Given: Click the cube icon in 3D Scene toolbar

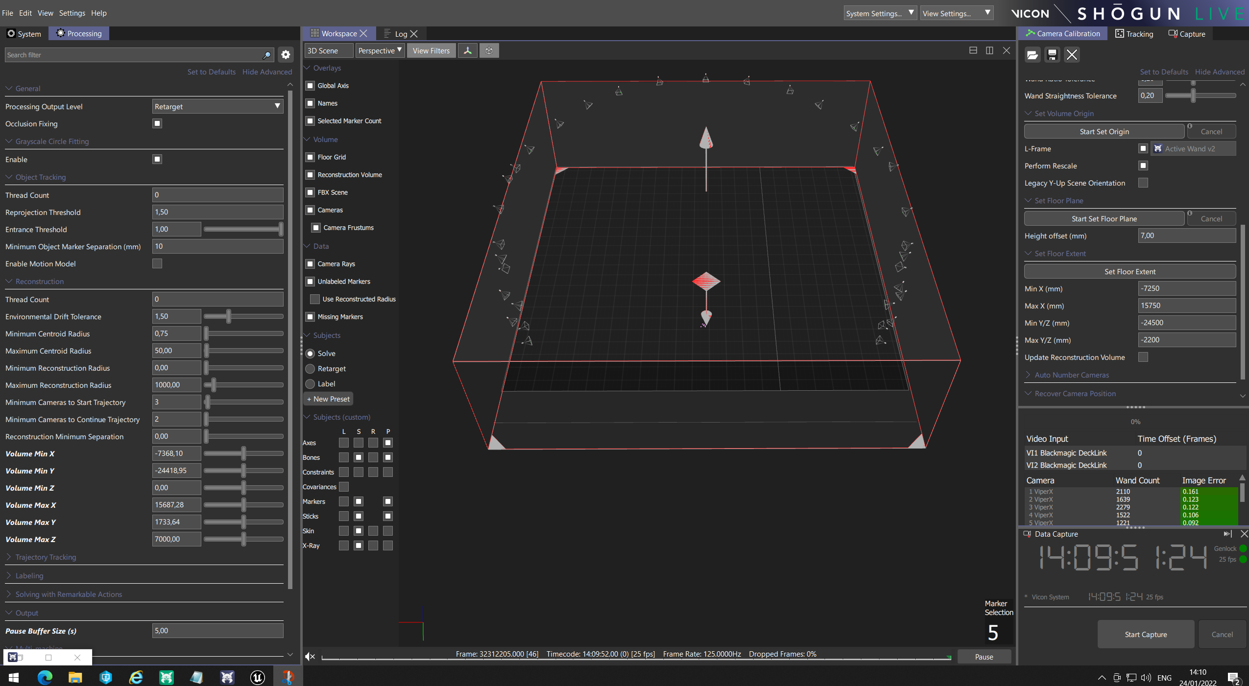Looking at the screenshot, I should pyautogui.click(x=489, y=50).
